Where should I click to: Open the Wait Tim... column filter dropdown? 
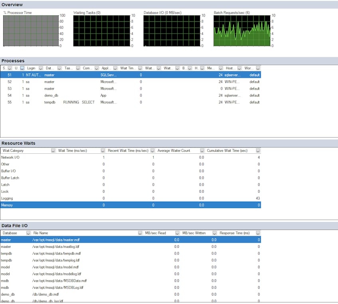tap(140, 68)
